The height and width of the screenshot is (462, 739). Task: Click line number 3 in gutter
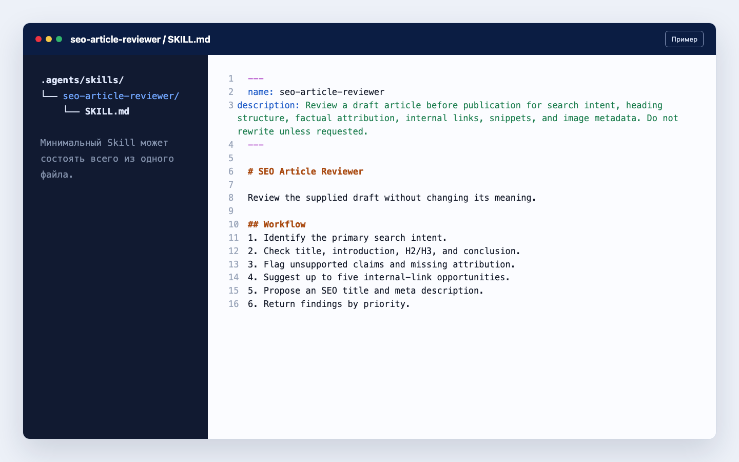[x=231, y=105]
